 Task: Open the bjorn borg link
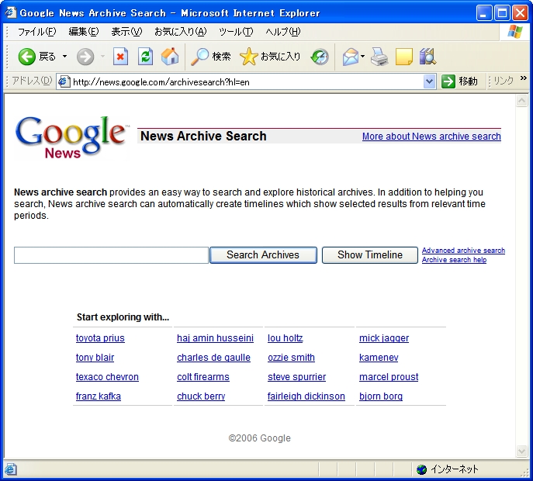[x=381, y=396]
